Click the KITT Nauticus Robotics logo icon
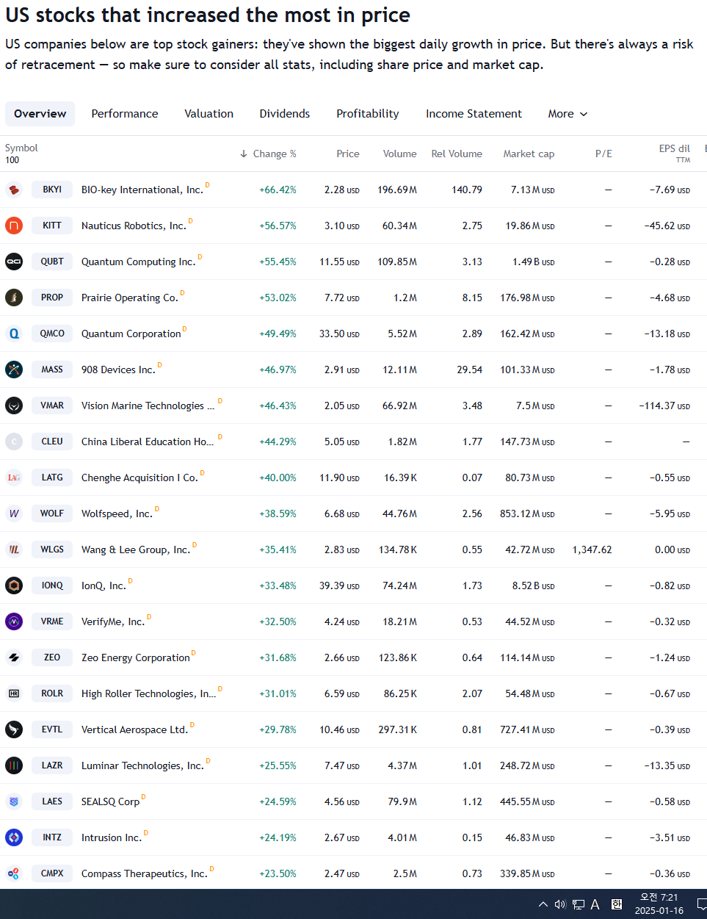This screenshot has width=707, height=919. coord(14,226)
